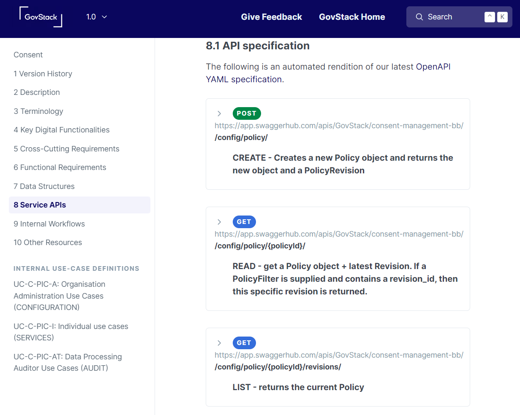520x415 pixels.
Task: Click the GET badge for READ policy
Action: click(244, 222)
